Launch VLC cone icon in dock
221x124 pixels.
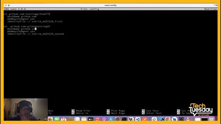coord(188,119)
